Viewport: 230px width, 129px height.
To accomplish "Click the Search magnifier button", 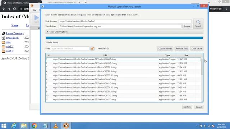I will click(198, 24).
